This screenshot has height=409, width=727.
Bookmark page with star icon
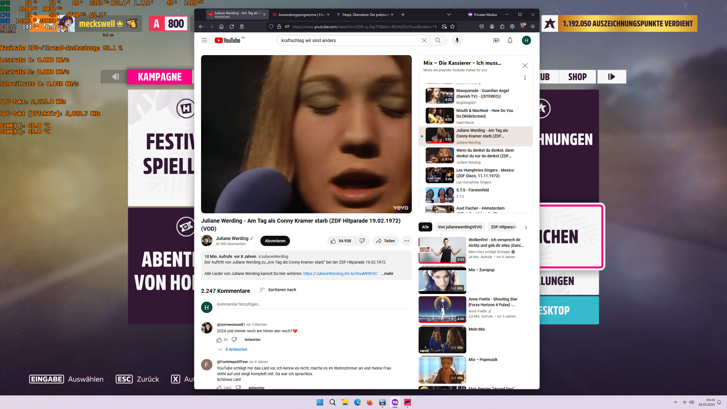(452, 27)
